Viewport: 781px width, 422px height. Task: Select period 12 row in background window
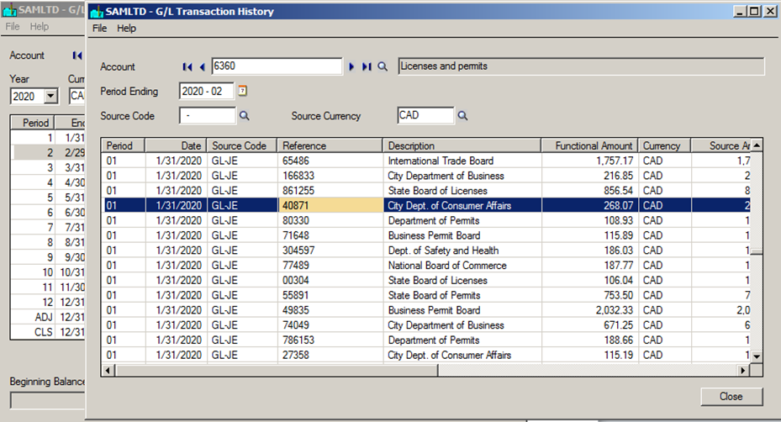point(48,302)
